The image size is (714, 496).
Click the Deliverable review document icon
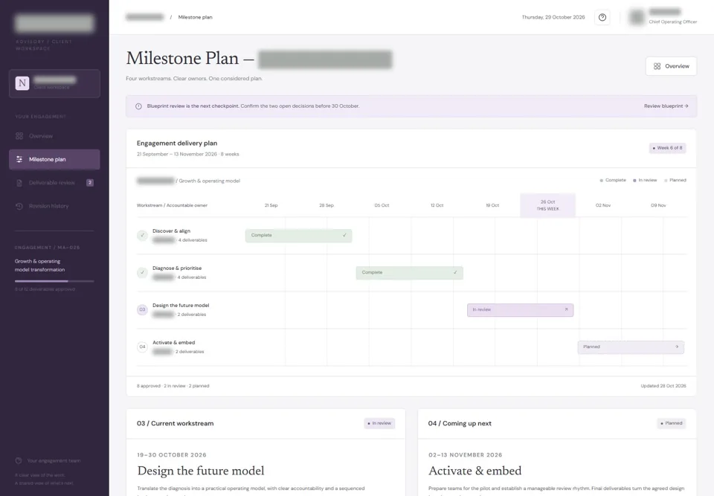pyautogui.click(x=19, y=183)
